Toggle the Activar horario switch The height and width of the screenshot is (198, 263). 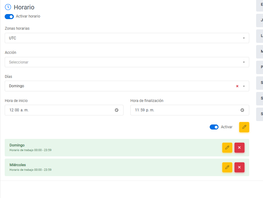pos(9,17)
